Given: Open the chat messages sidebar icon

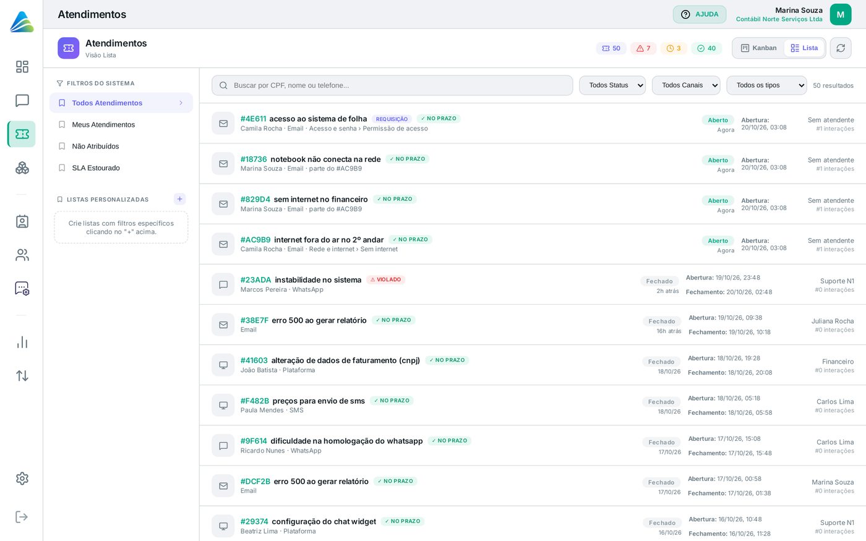Looking at the screenshot, I should pos(22,100).
